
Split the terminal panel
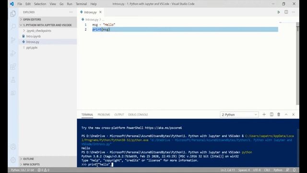coord(272,114)
